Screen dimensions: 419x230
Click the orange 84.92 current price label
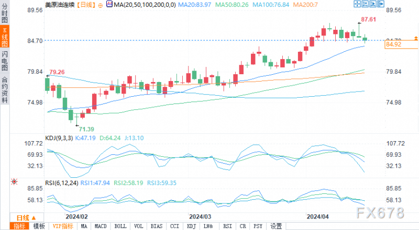tap(401, 44)
